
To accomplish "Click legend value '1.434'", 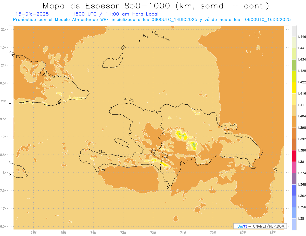I will [302, 59].
